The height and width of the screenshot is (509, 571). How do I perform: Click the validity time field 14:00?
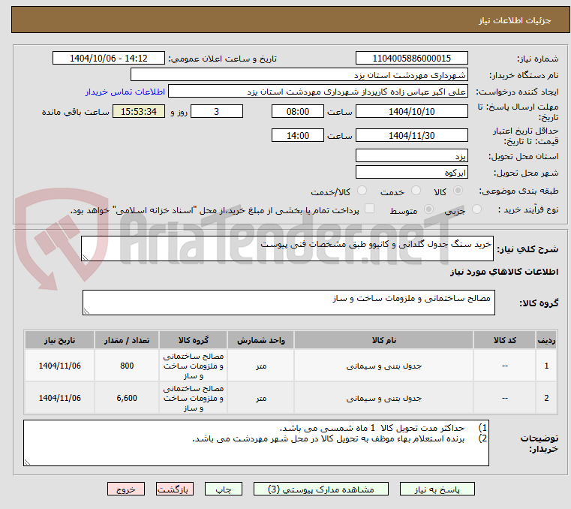[298, 136]
